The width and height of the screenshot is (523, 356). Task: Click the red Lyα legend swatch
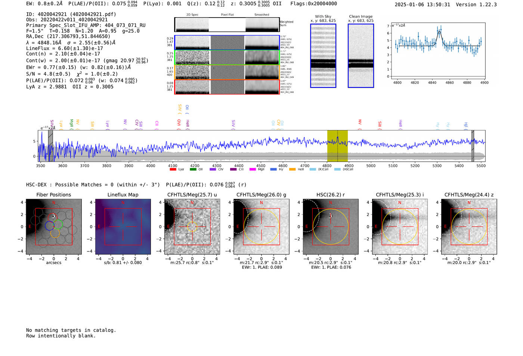[173, 170]
